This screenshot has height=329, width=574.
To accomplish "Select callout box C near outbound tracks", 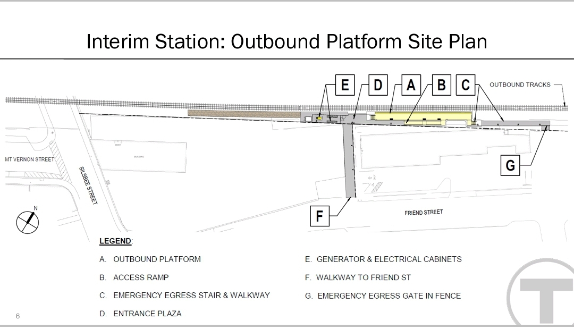I will pos(466,85).
